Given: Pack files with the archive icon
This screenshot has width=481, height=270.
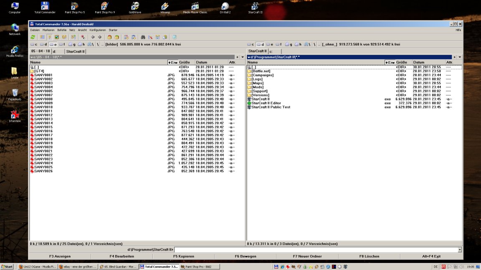Looking at the screenshot, I should click(x=109, y=37).
